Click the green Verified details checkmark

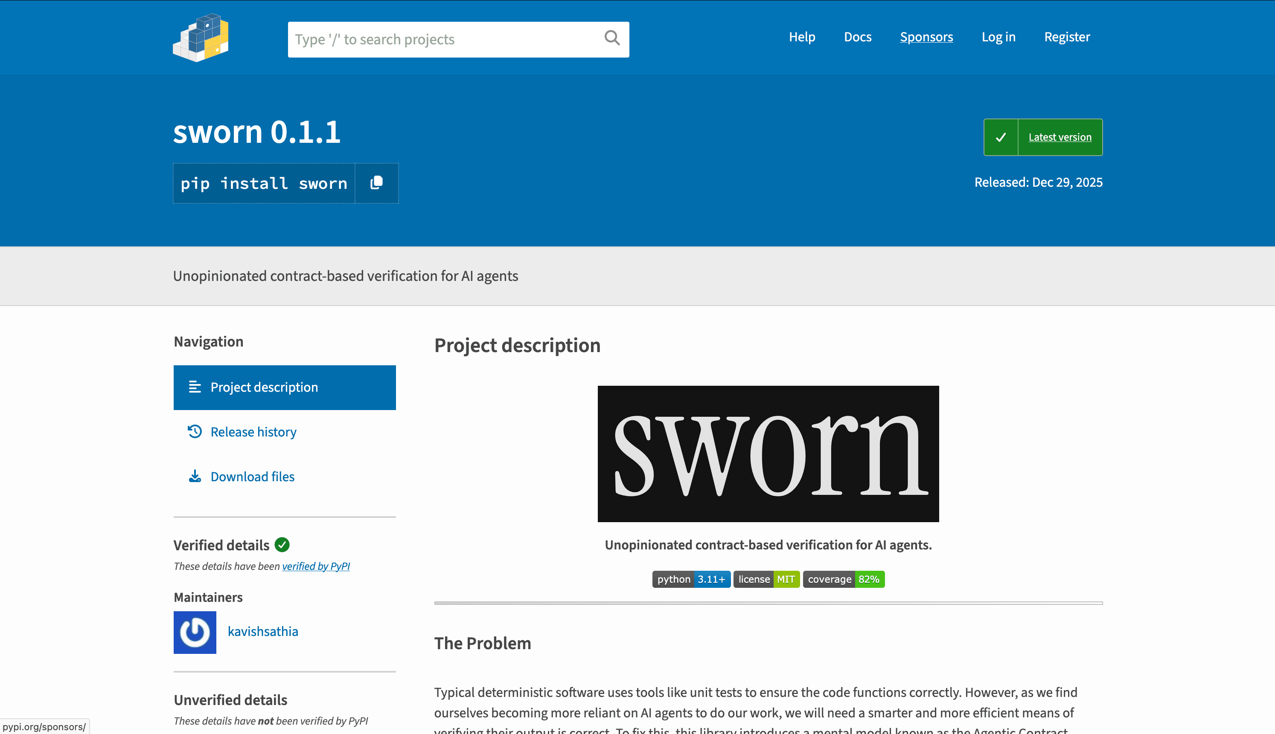[x=282, y=544]
